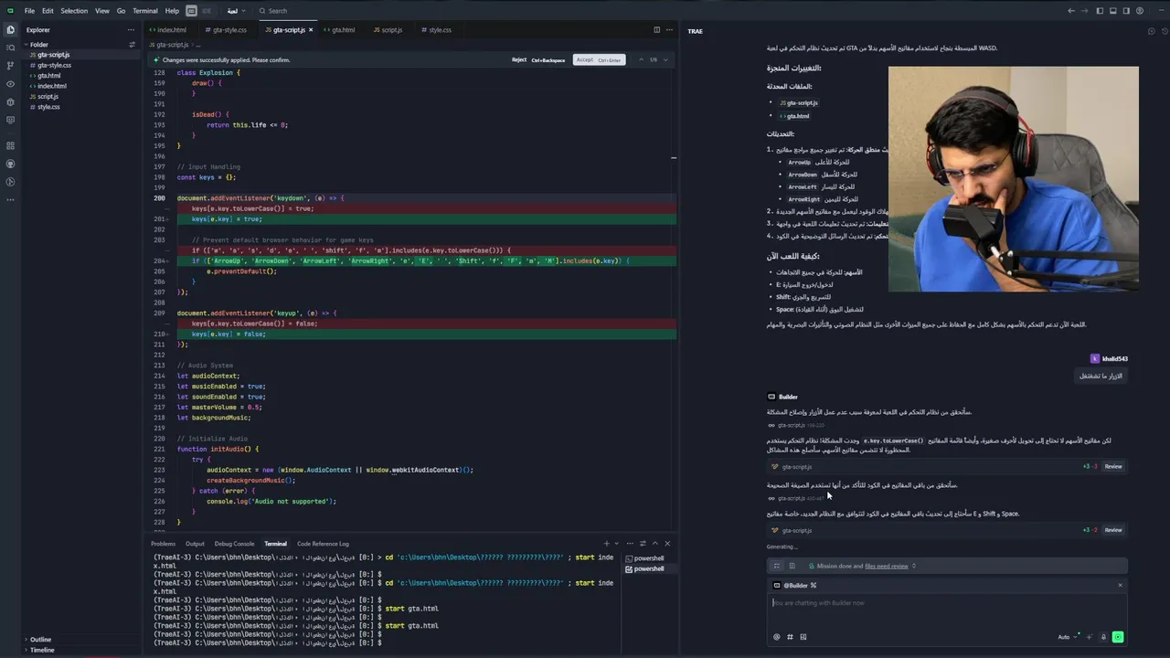Click the image attach icon in chat input
The width and height of the screenshot is (1170, 658).
pos(803,637)
